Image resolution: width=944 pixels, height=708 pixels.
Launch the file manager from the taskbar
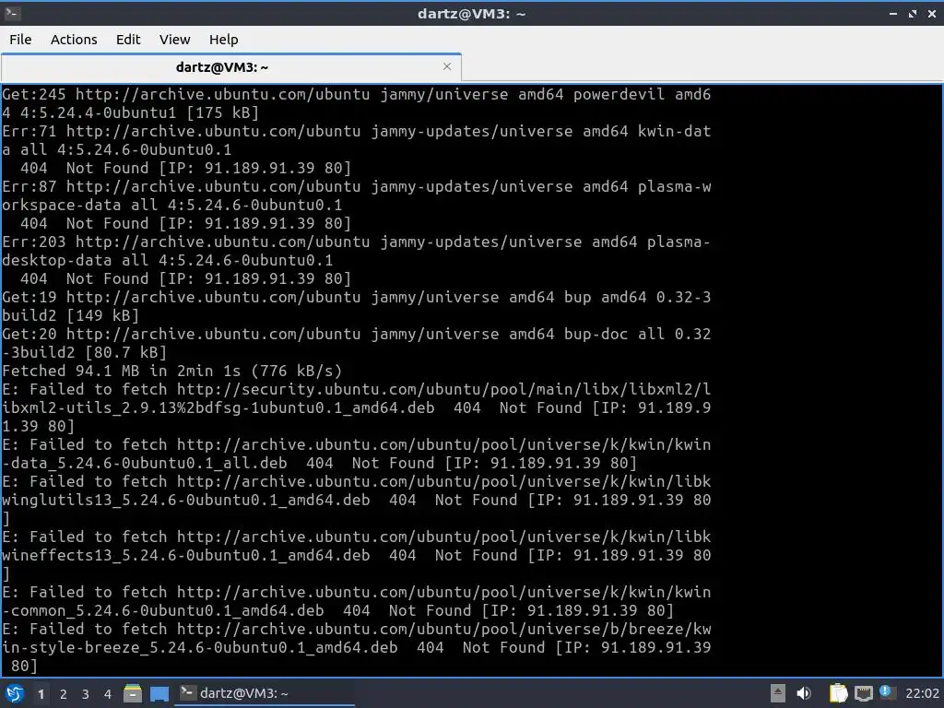tap(133, 693)
